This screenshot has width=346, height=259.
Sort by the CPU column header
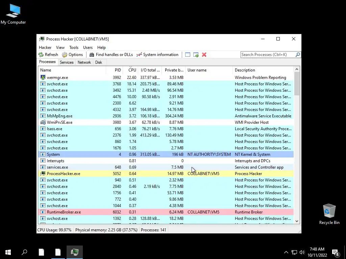[130, 70]
